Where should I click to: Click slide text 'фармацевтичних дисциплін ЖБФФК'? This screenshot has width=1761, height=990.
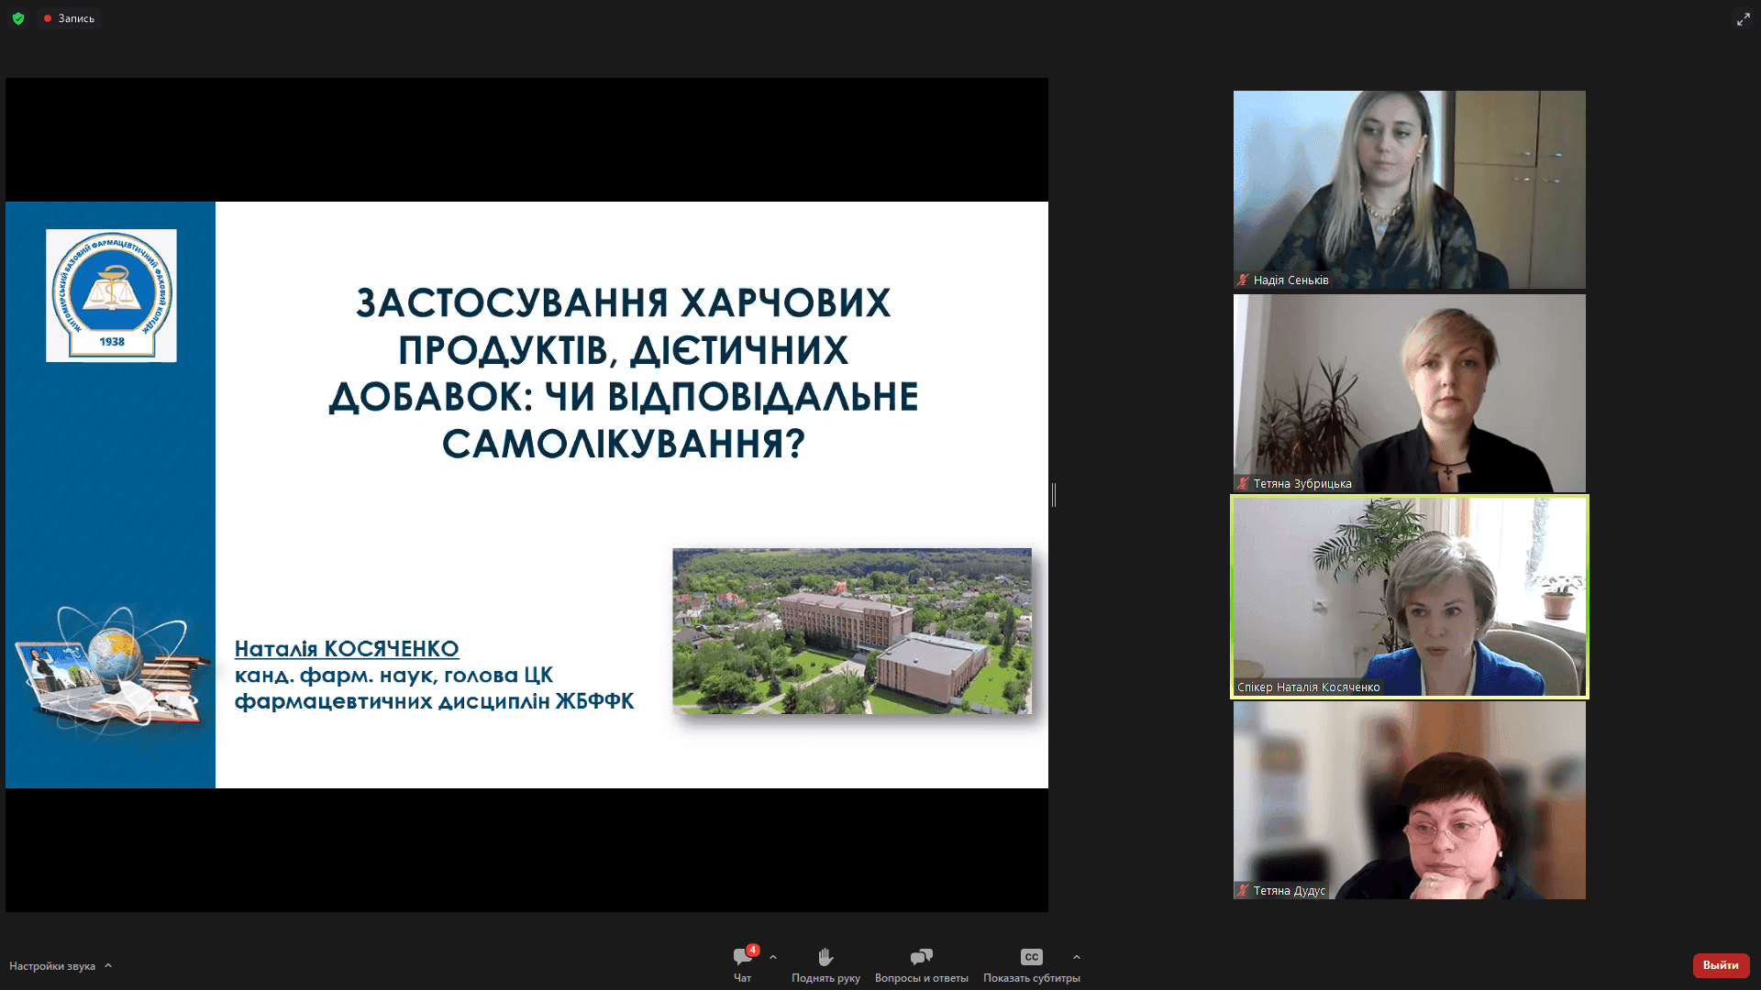[434, 702]
